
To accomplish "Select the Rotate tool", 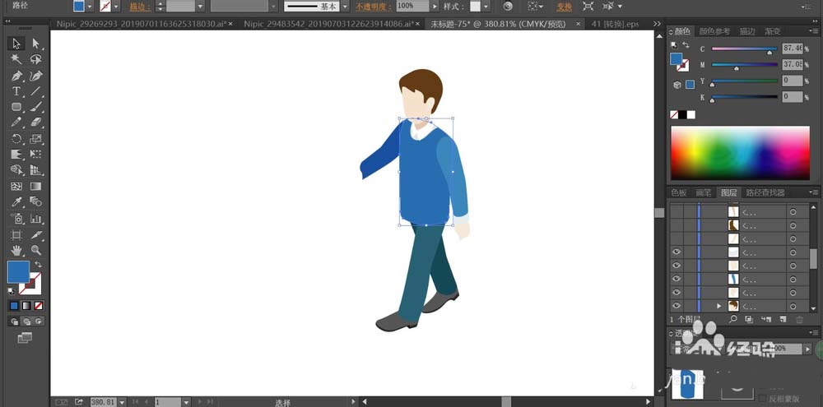I will (x=16, y=139).
